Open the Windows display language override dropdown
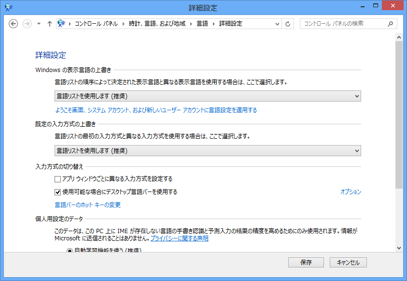The image size is (407, 281). (208, 96)
